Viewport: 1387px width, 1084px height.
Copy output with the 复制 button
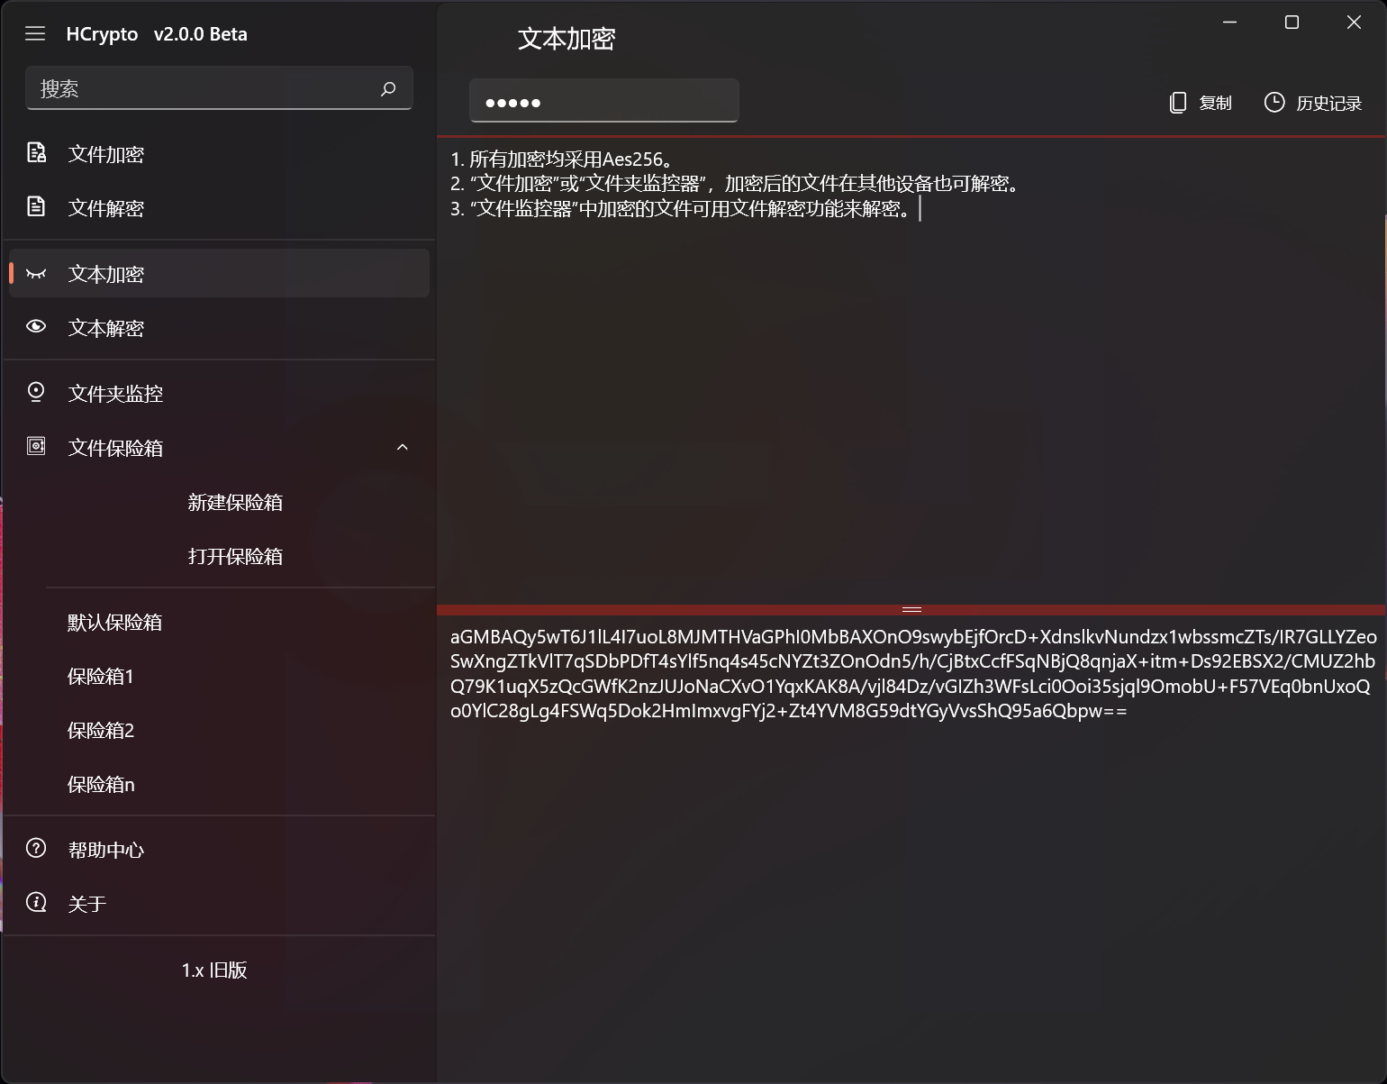[x=1200, y=103]
